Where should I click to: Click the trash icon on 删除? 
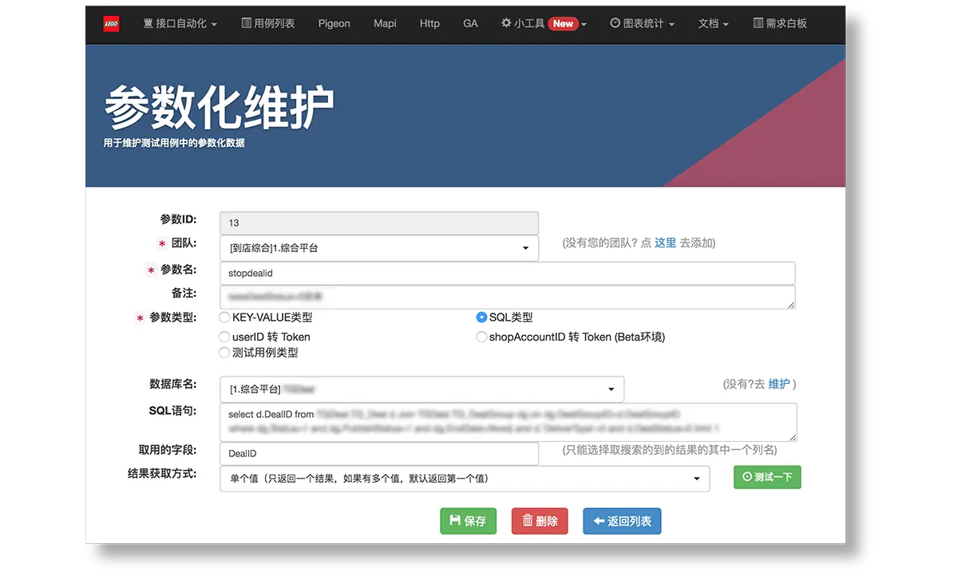(x=528, y=521)
